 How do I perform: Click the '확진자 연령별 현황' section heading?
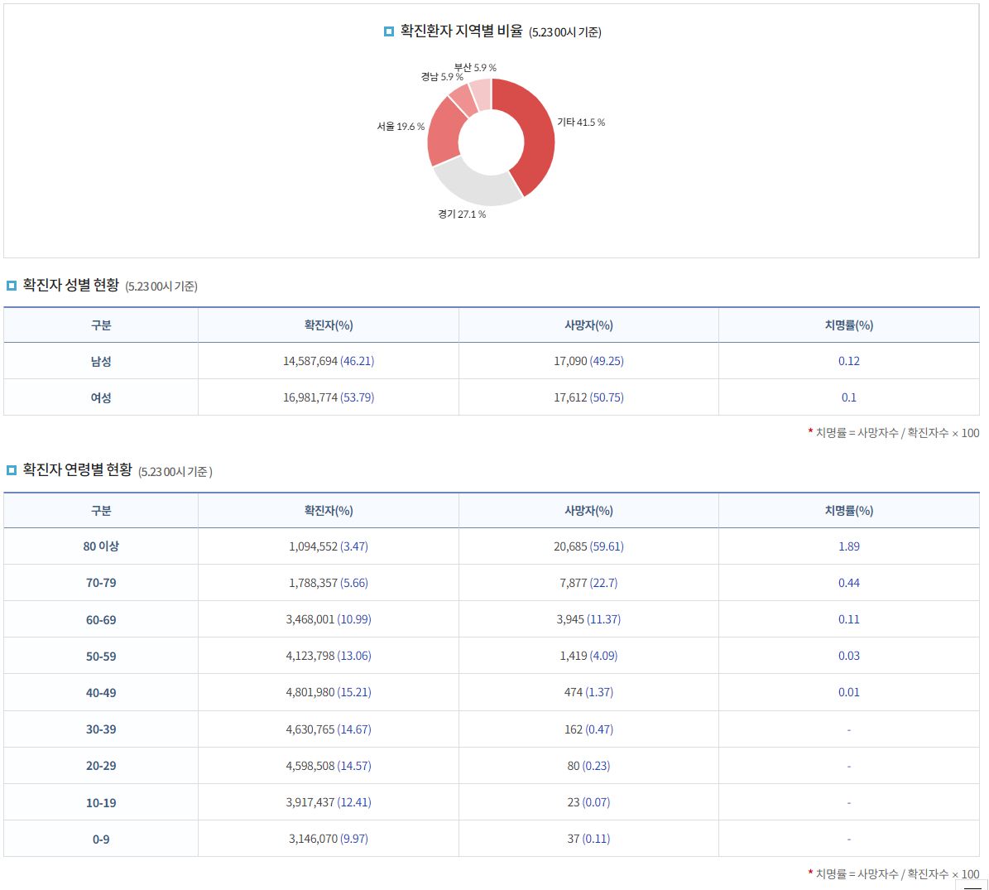[78, 470]
